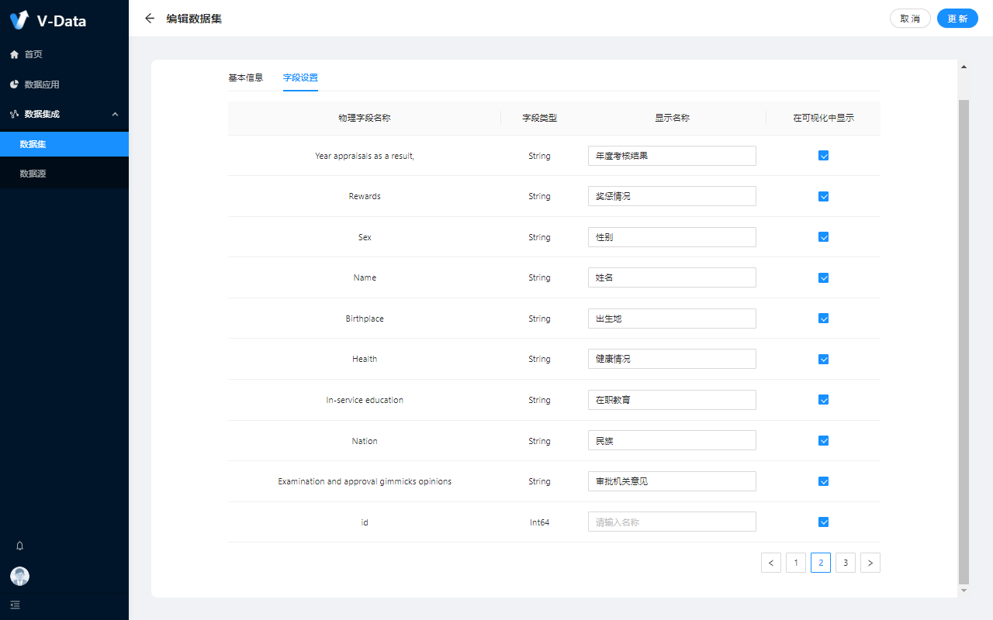Click the back arrow beside 编辑数据集
The height and width of the screenshot is (620, 993).
(150, 19)
